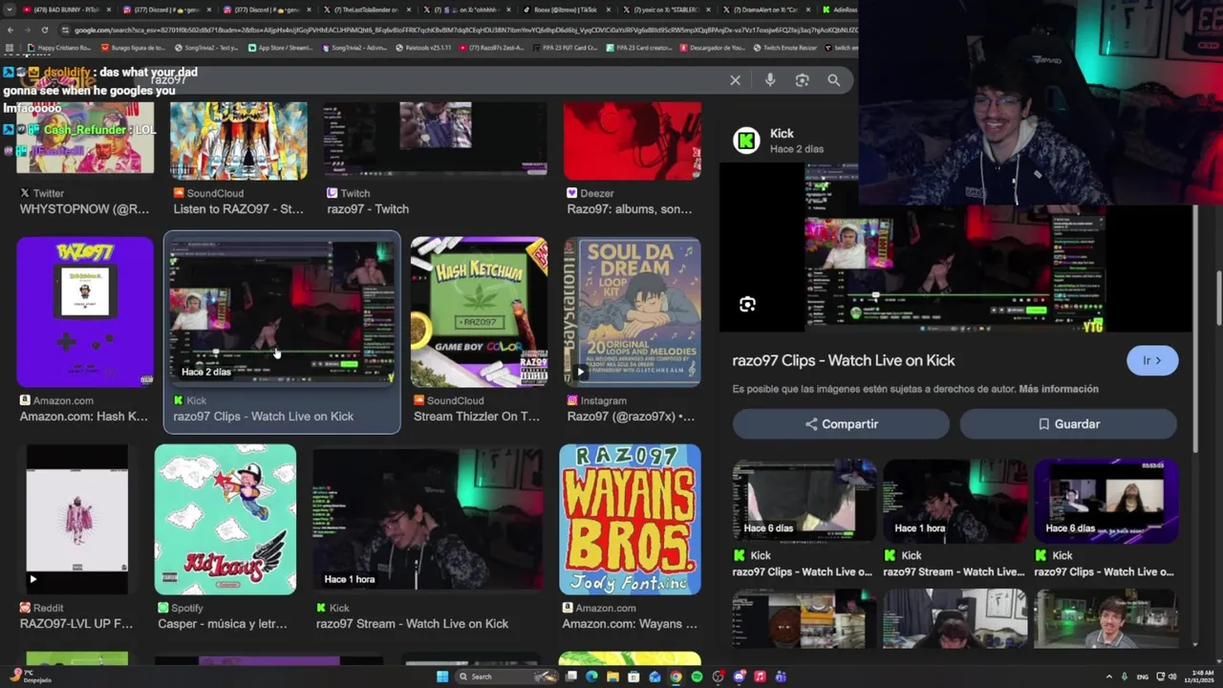Viewport: 1223px width, 688px height.
Task: Go back with the browser back arrow
Action: 11,30
